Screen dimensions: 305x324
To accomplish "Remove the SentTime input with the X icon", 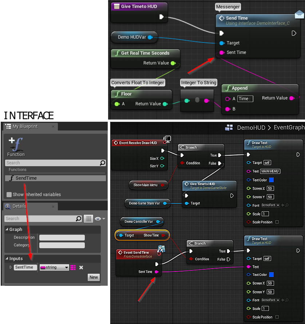I will [x=81, y=267].
